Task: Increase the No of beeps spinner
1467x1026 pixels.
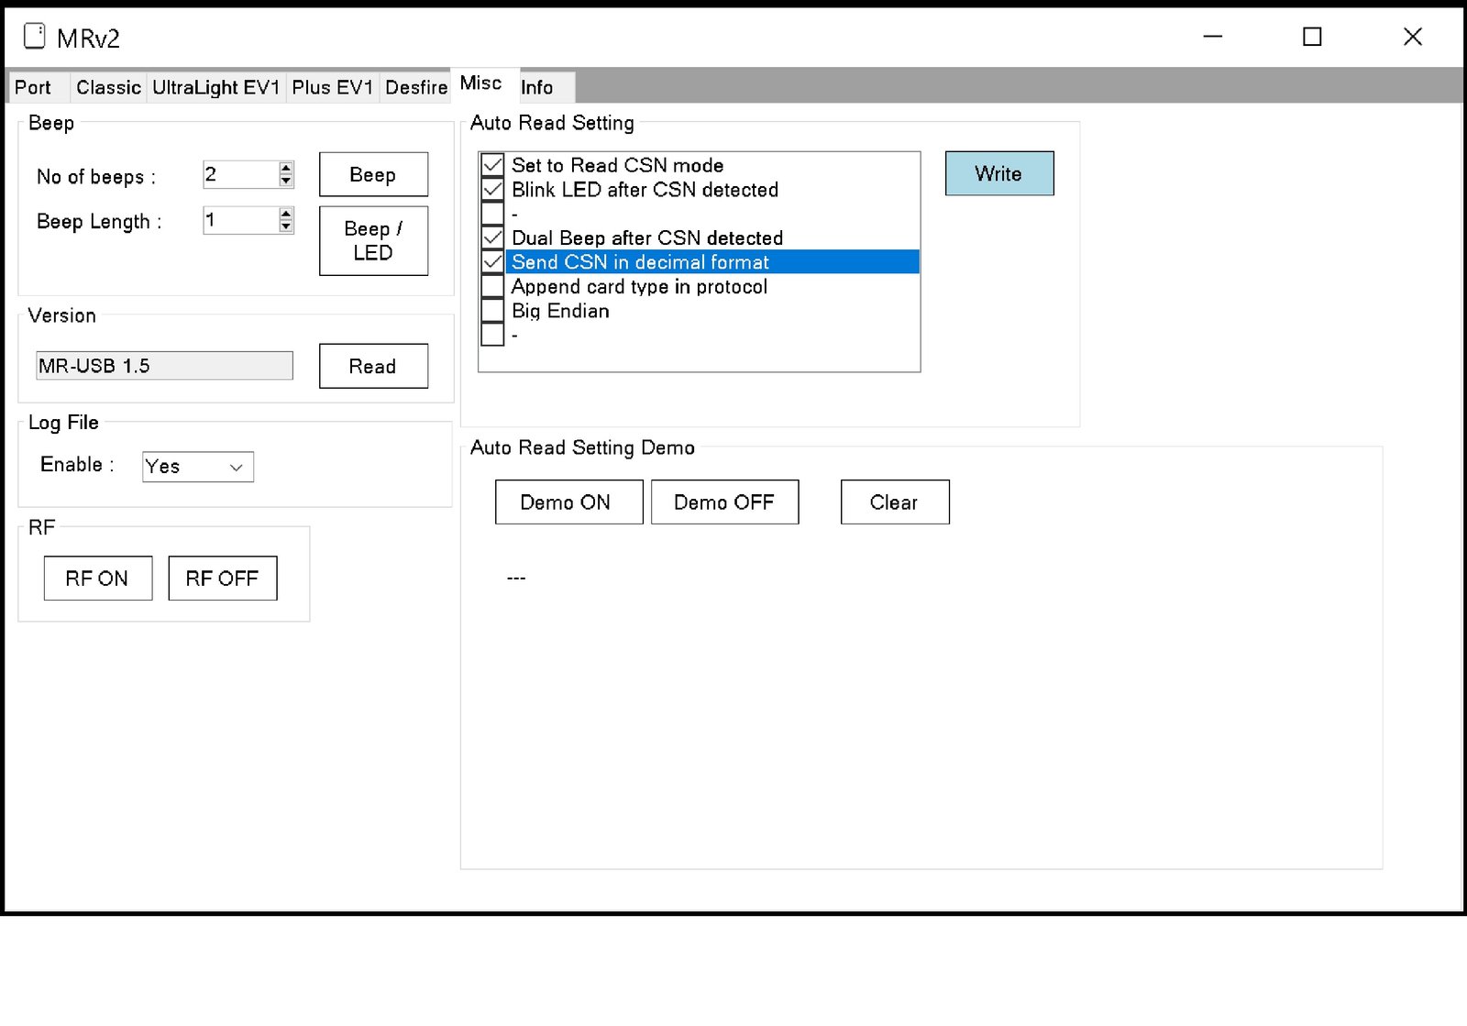Action: click(x=286, y=168)
